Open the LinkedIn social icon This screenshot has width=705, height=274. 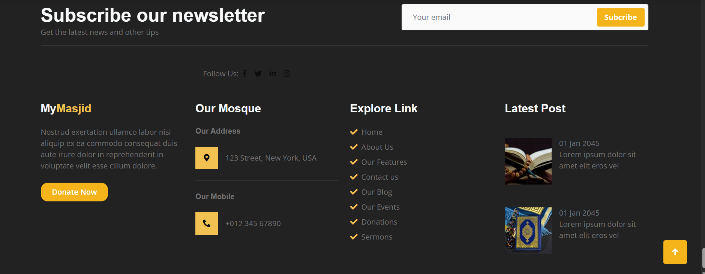pos(273,74)
